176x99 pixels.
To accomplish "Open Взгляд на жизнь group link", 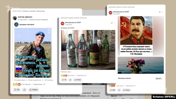I will coord(125,78).
